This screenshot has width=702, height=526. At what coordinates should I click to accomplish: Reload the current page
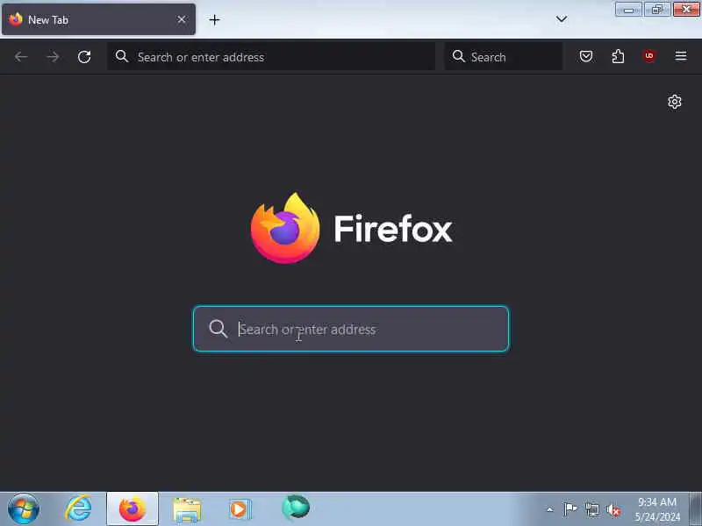pyautogui.click(x=84, y=57)
